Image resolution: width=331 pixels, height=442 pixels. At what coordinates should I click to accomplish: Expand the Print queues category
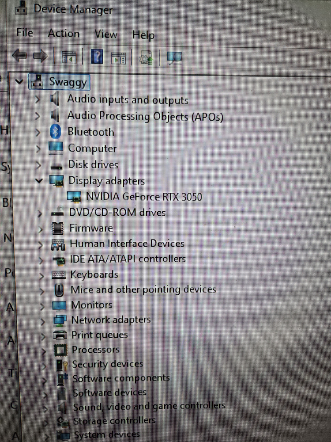44,336
